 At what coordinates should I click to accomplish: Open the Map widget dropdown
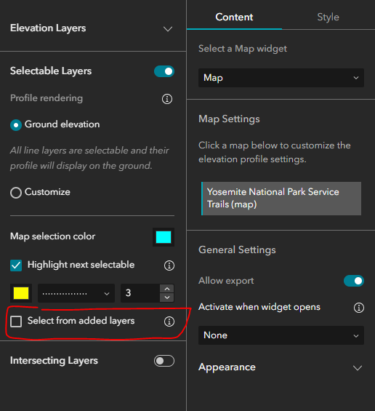click(281, 78)
